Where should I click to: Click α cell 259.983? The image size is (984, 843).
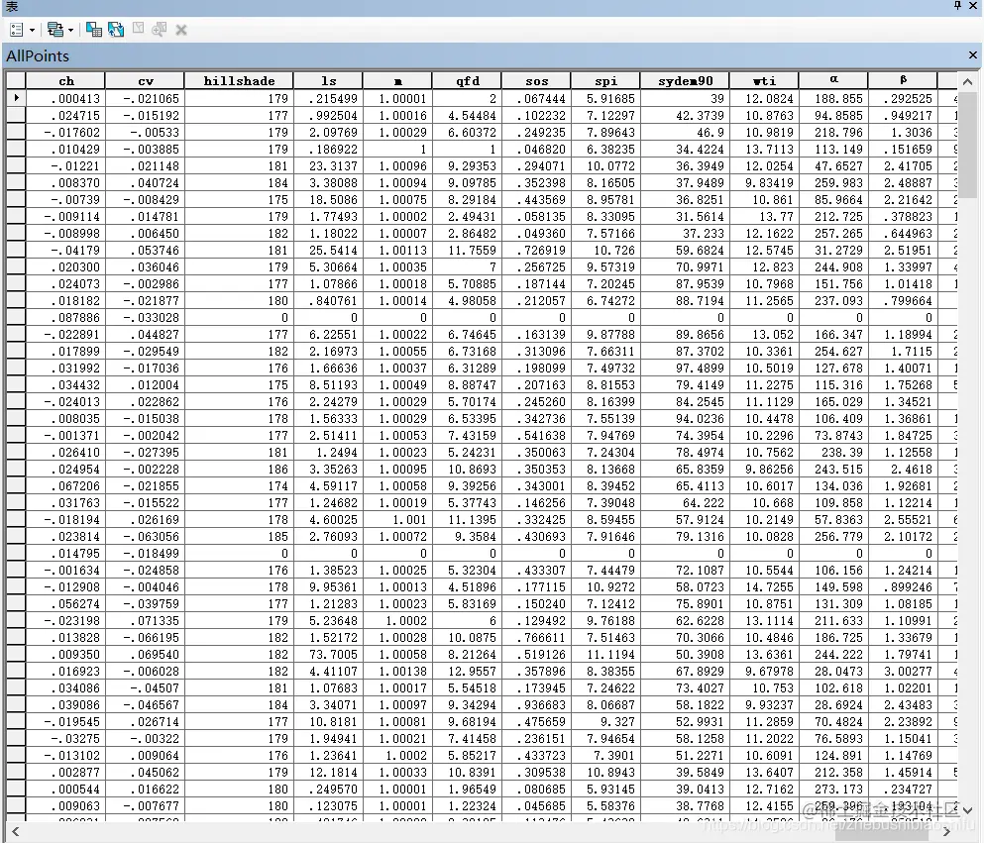click(832, 182)
